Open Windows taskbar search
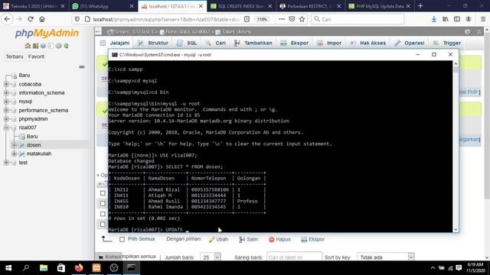Viewport: 490px width, 275px height. pyautogui.click(x=26, y=268)
